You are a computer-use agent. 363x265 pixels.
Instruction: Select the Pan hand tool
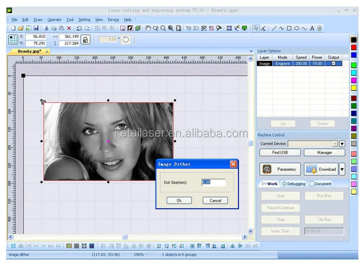click(x=148, y=29)
